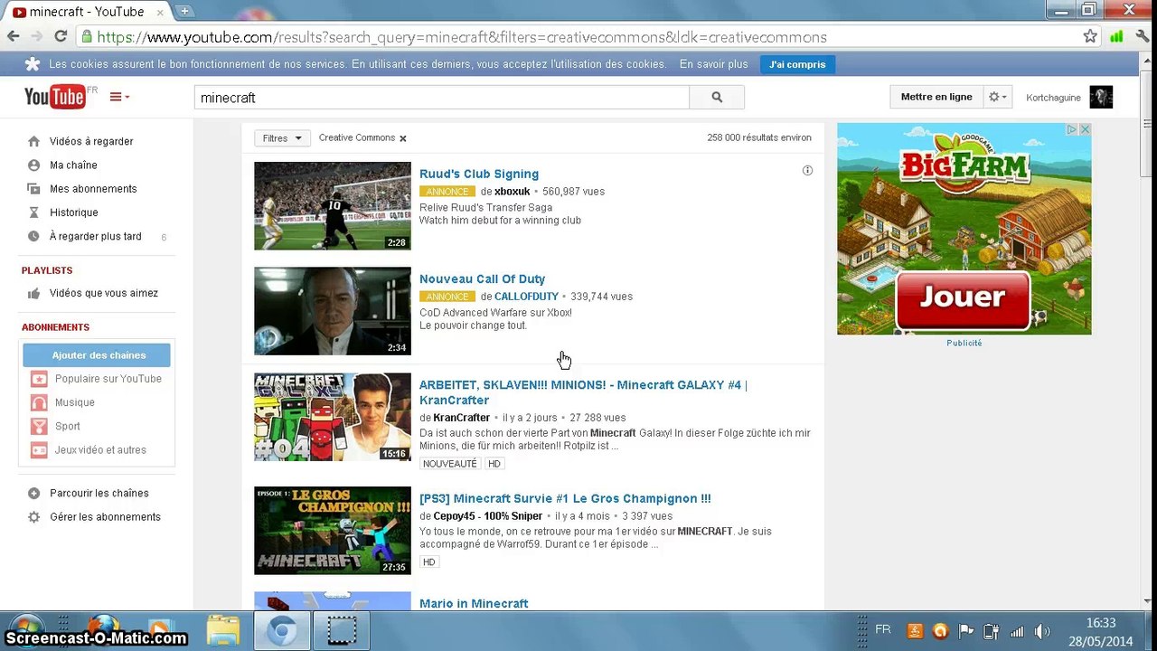Screen dimensions: 1157x651
Task: Open the FR language indicator
Action: tap(883, 629)
